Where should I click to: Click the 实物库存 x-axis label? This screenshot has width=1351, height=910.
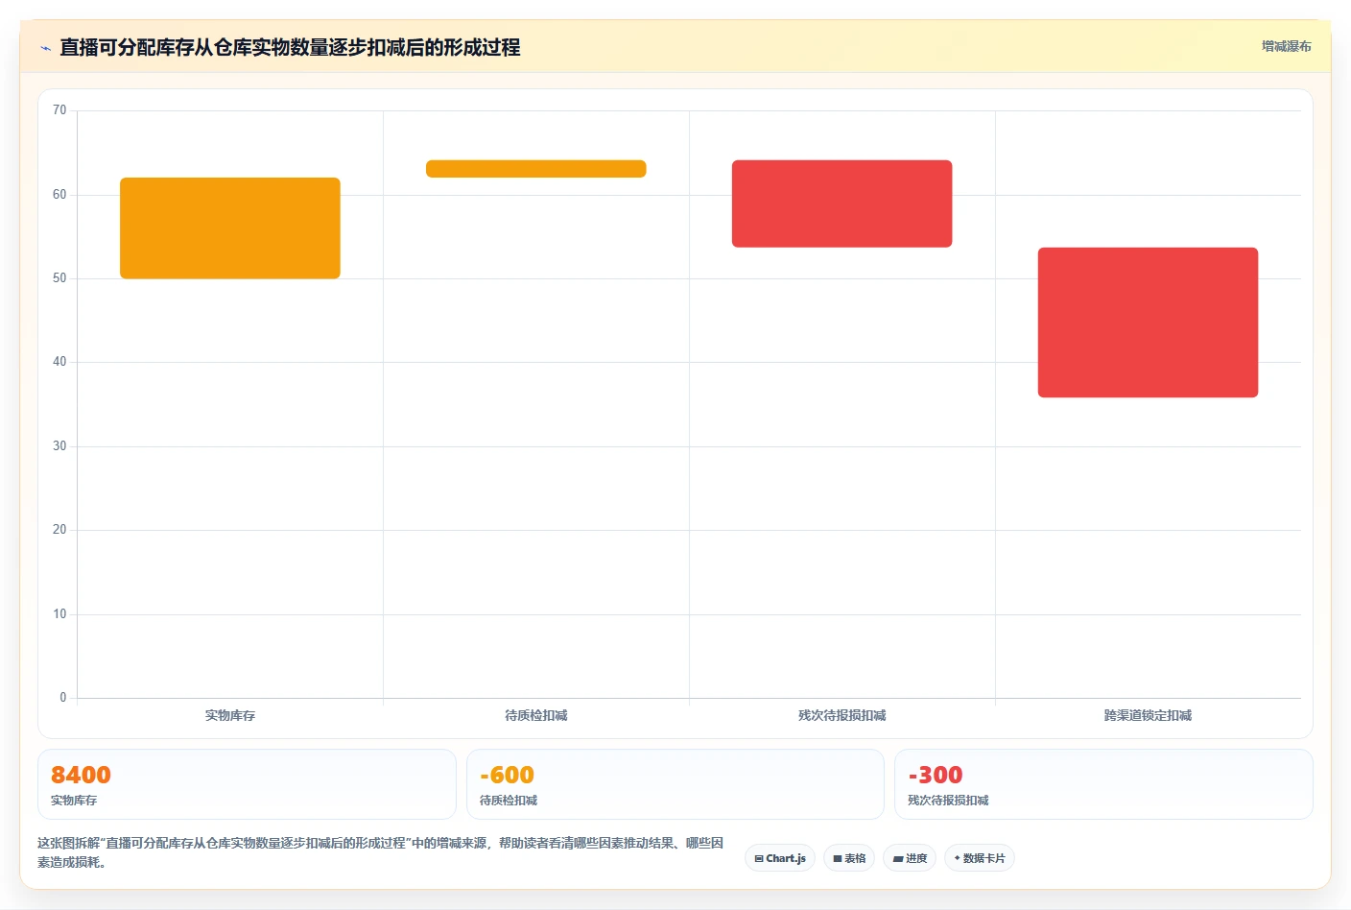tap(230, 715)
